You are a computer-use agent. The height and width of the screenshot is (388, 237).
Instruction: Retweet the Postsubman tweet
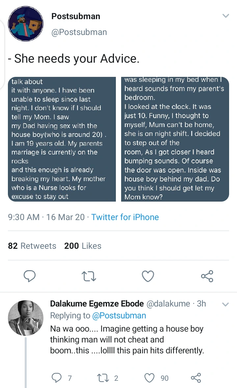tap(89, 276)
